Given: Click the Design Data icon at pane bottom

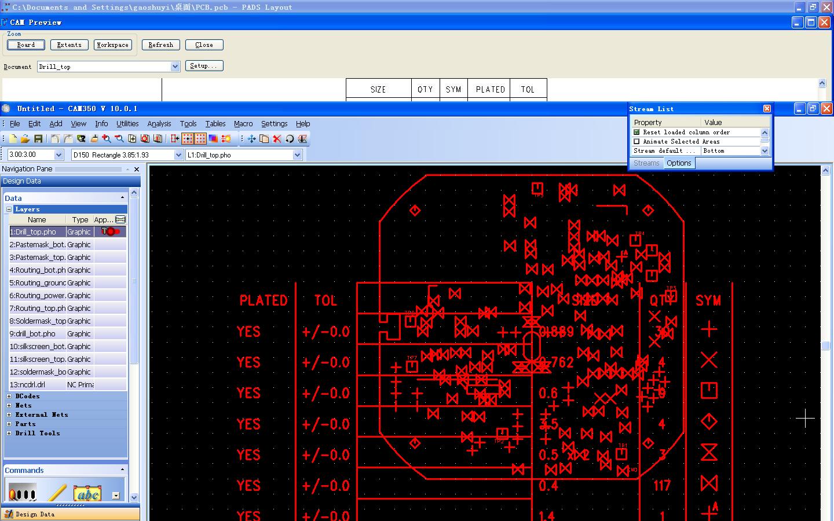Looking at the screenshot, I should click(9, 514).
